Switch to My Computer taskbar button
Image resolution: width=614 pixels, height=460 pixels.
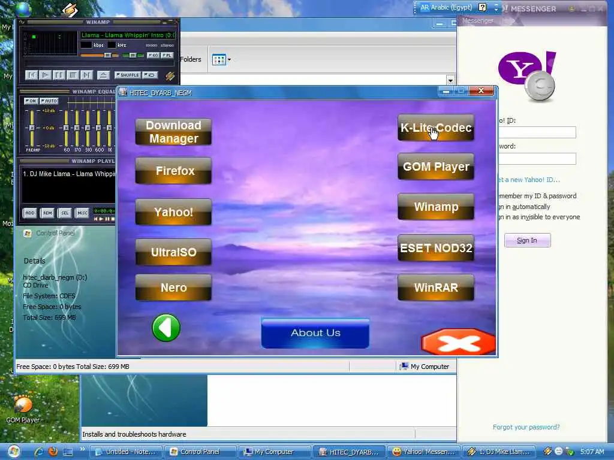[275, 452]
